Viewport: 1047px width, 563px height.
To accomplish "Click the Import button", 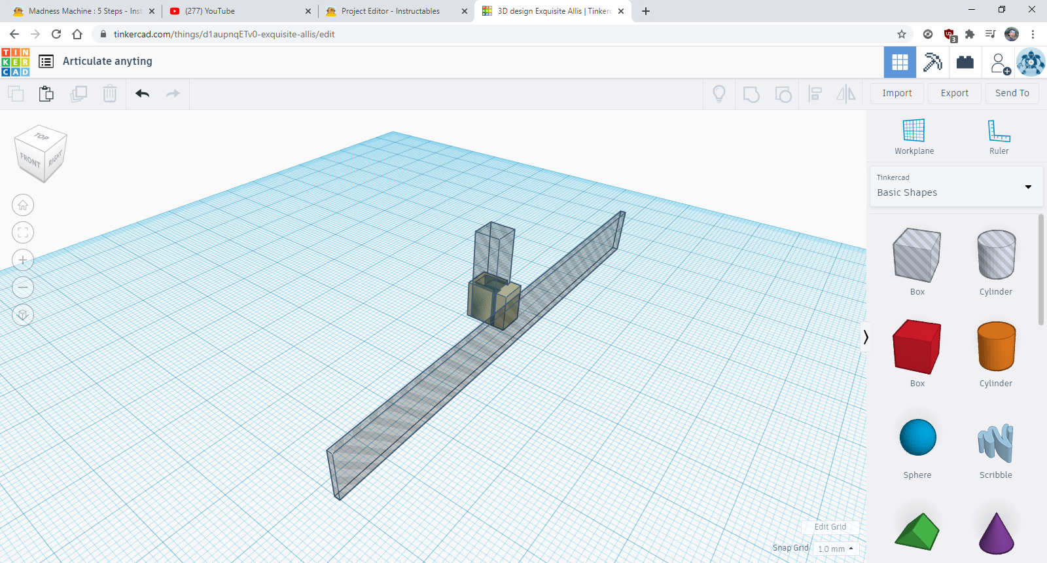I will (x=897, y=93).
